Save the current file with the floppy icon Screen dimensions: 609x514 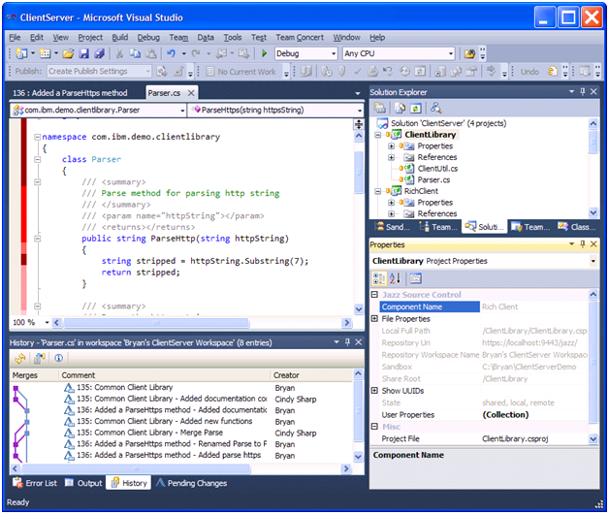coord(84,53)
